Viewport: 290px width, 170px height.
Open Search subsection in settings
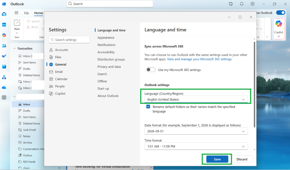[102, 74]
